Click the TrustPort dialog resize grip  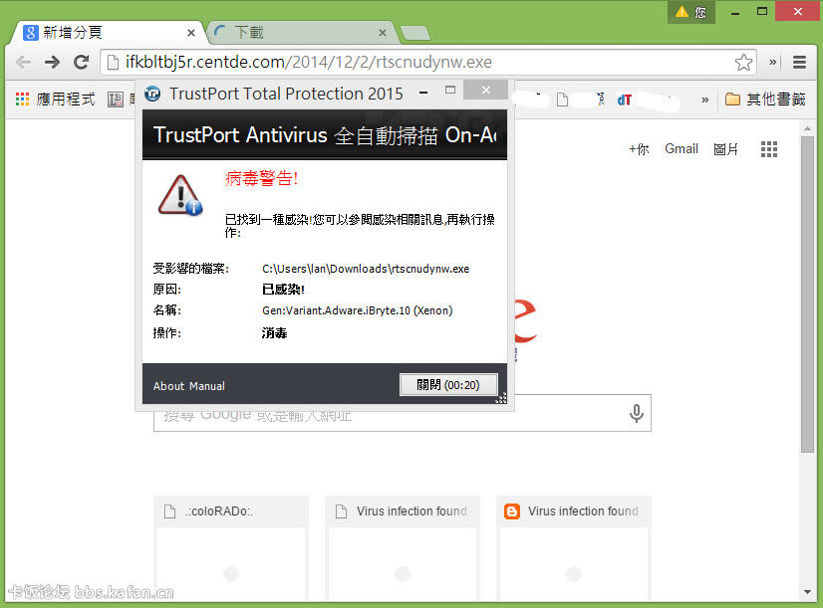point(501,398)
